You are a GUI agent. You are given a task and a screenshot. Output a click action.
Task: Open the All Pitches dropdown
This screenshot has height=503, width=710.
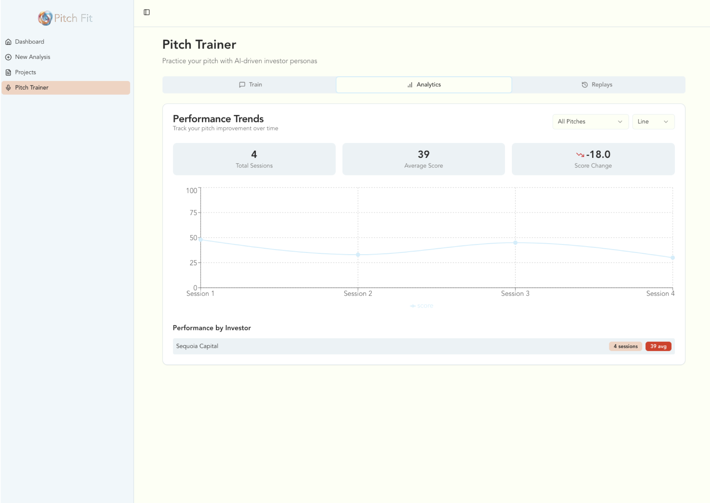point(590,121)
